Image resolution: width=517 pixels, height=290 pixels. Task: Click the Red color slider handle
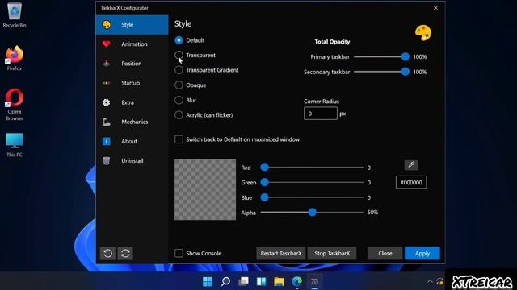(264, 168)
